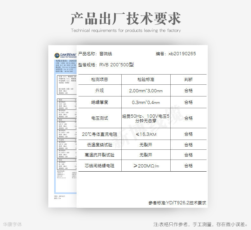Click 合格 in the 绝缘厚度 row

click(188, 102)
